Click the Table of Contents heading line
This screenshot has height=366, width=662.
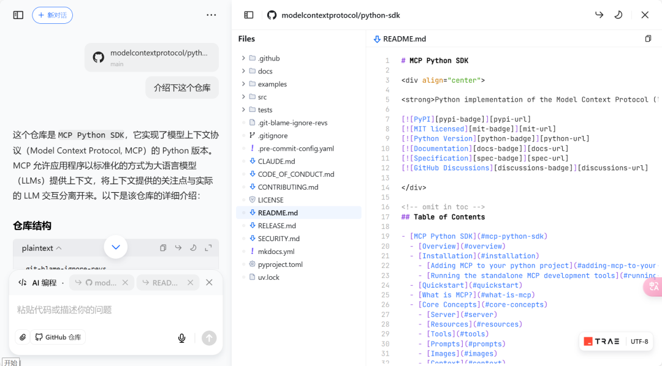point(443,217)
